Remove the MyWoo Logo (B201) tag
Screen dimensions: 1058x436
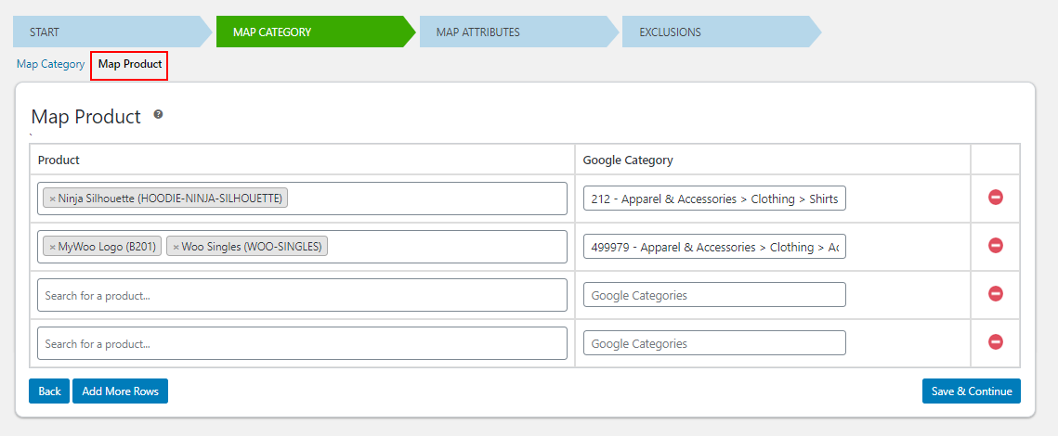click(53, 248)
